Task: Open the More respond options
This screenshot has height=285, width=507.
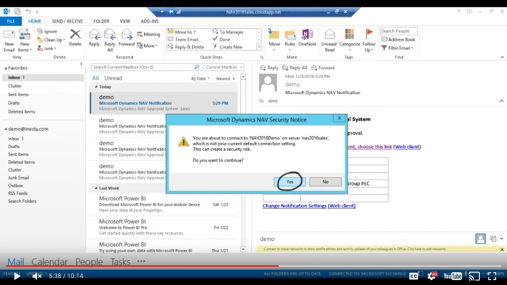Action: pyautogui.click(x=147, y=46)
